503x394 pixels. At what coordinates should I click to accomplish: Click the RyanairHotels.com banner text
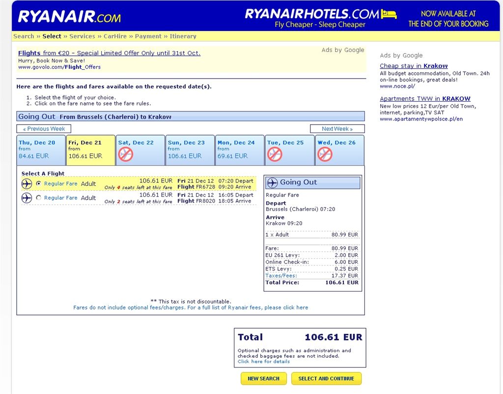click(x=312, y=14)
